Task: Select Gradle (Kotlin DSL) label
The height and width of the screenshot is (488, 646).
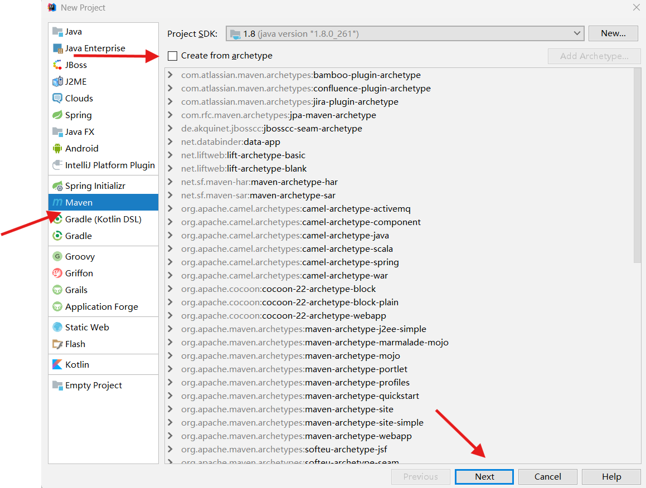Action: [x=103, y=219]
